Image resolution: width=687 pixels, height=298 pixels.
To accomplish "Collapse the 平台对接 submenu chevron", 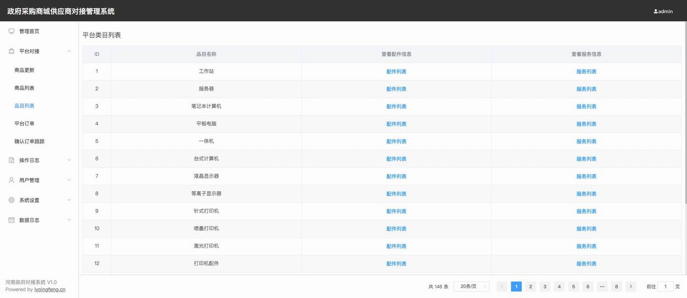I will tap(69, 51).
